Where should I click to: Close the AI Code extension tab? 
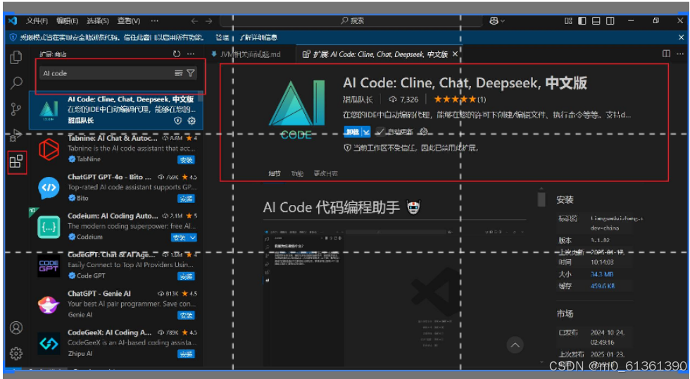(455, 54)
